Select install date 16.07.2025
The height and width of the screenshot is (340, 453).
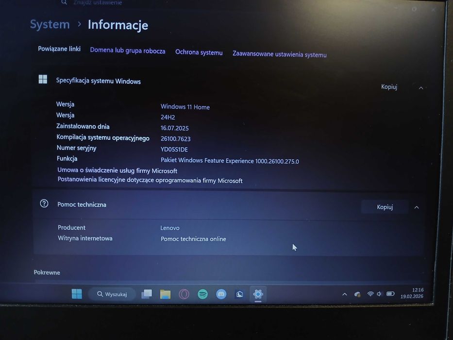pos(174,128)
